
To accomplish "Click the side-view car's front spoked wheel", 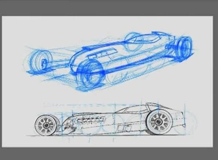I will 46,125.
